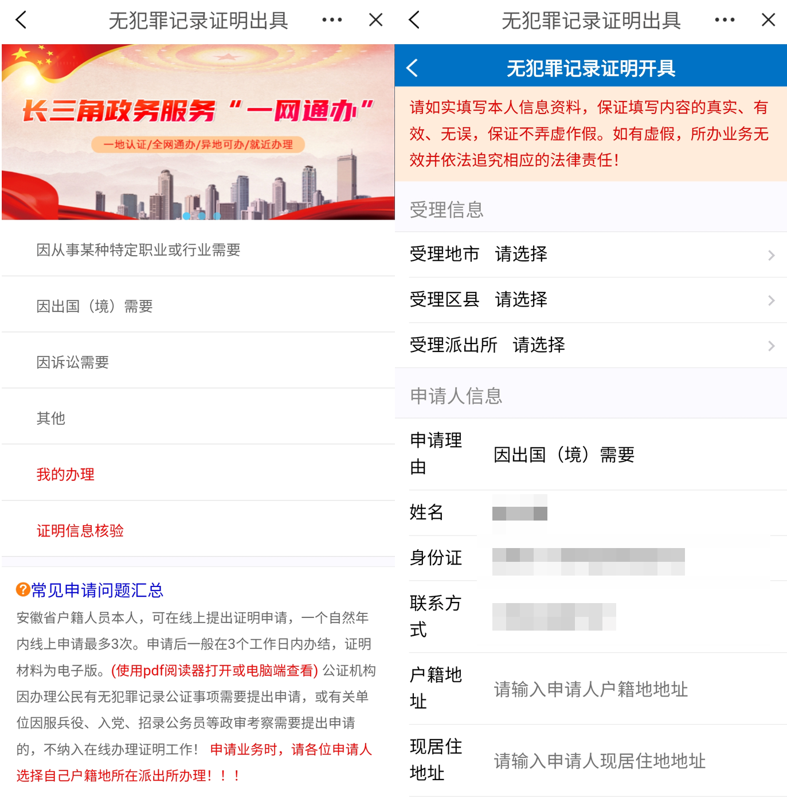This screenshot has height=798, width=787.
Task: Select 因诉讼需要 option
Action: [198, 362]
